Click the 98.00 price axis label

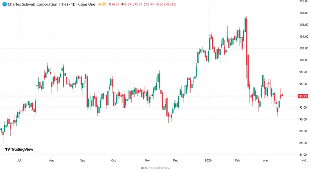[x=304, y=72]
